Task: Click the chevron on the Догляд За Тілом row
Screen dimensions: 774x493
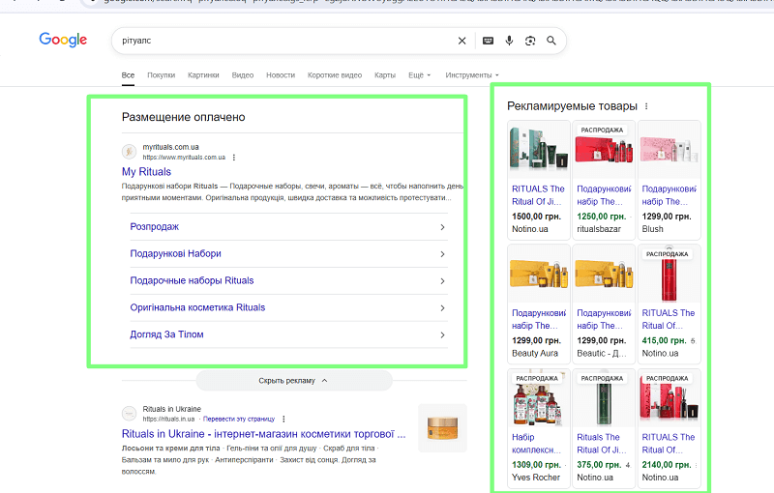Action: pos(442,335)
